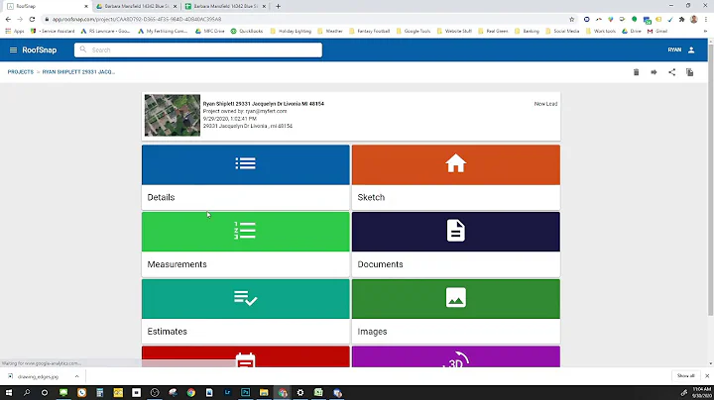
Task: Click the RYAN SHIPLETT 29331 JACQ... breadcrumb
Action: click(x=78, y=72)
